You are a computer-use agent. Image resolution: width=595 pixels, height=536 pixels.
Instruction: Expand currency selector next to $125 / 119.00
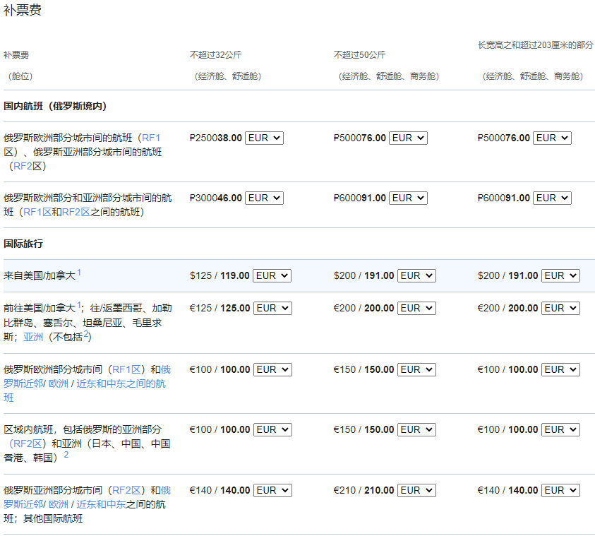272,275
